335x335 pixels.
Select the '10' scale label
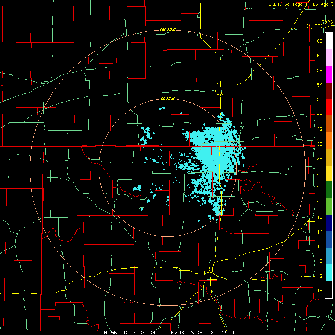320,246
